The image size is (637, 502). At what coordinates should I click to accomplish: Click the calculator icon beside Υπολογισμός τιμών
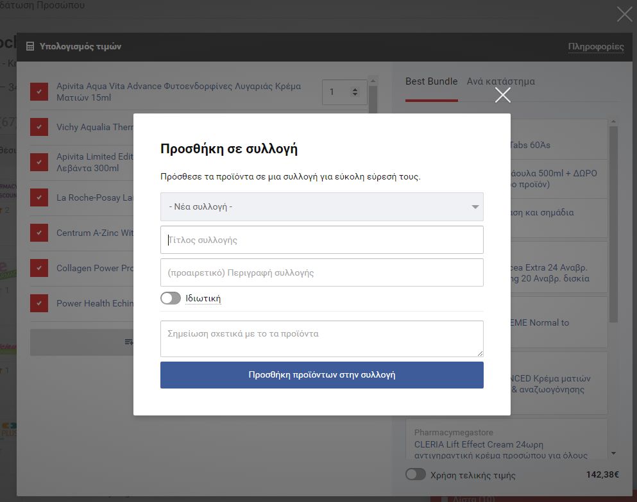point(30,47)
